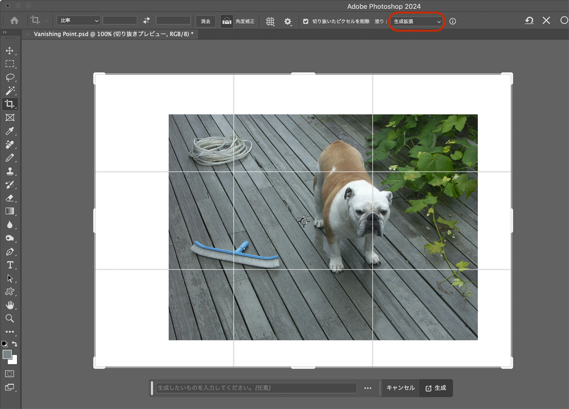Select the Move tool
Screen dimensions: 569x409
click(10, 51)
